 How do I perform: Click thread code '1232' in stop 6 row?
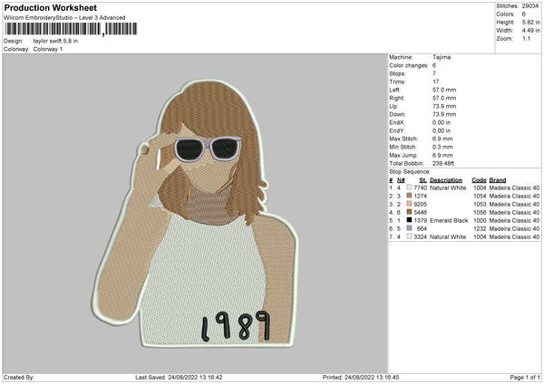(x=480, y=229)
